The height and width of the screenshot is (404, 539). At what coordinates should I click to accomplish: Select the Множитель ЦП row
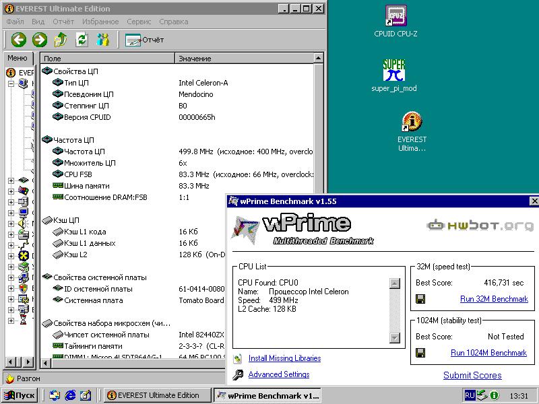click(x=177, y=163)
